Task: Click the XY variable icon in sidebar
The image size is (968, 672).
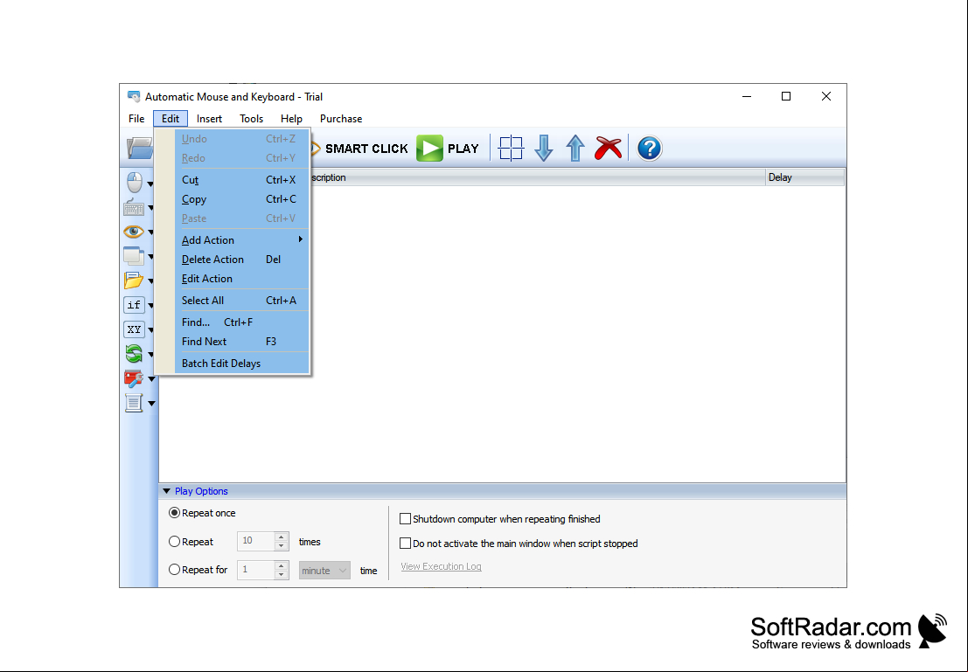Action: pyautogui.click(x=134, y=329)
